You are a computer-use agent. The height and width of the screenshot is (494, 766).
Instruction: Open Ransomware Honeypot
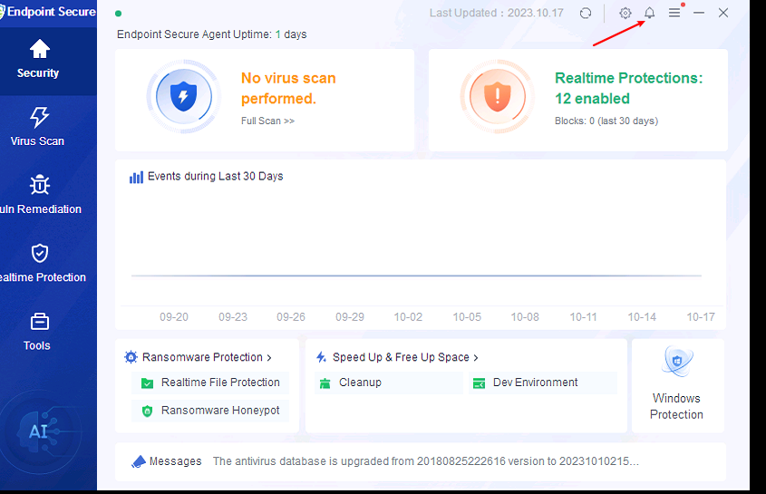tap(210, 411)
